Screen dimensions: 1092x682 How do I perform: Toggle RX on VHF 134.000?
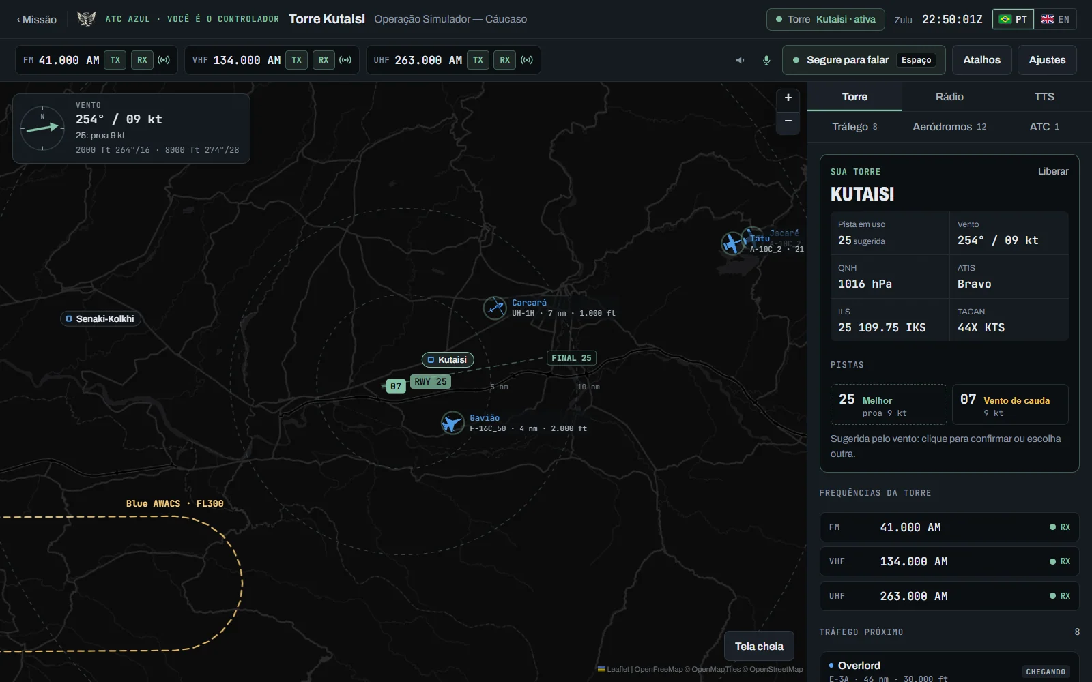tap(324, 60)
